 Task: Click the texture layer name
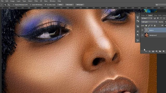coord(151,30)
